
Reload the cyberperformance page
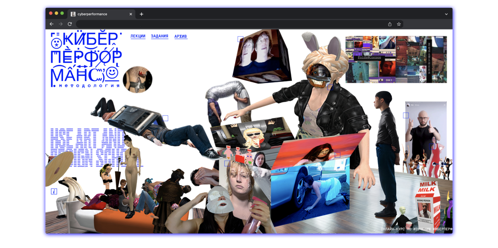pos(70,24)
